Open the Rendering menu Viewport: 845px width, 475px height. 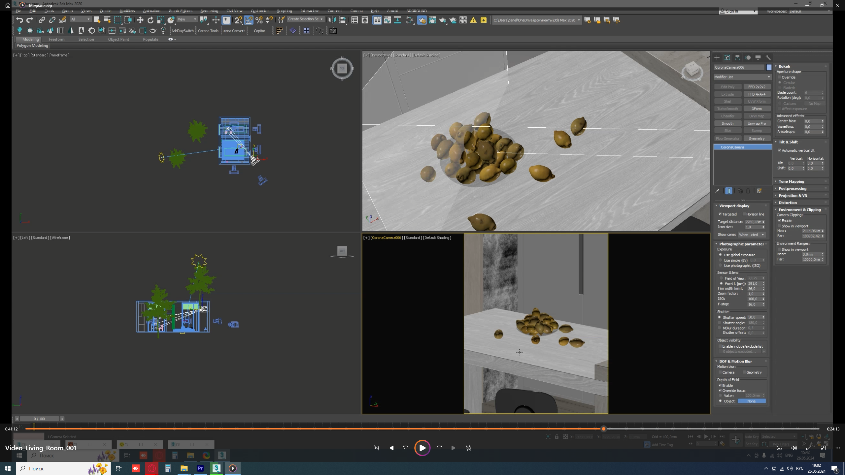[209, 11]
